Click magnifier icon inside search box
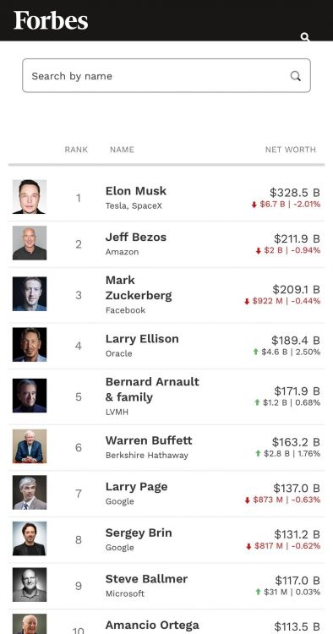 coord(296,76)
